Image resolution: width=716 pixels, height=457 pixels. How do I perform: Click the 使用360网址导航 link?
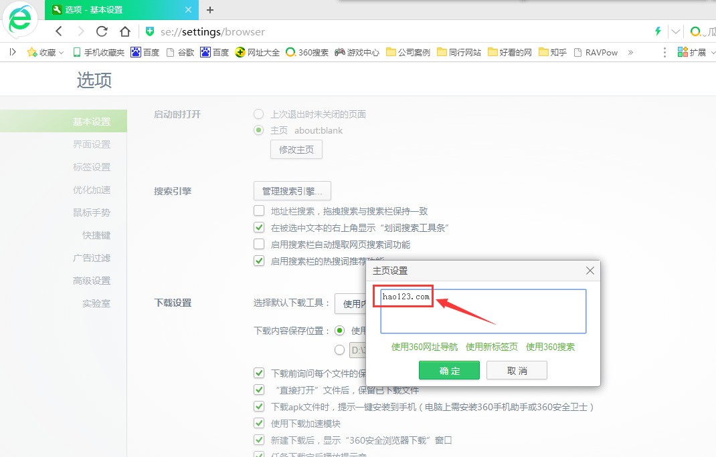425,347
